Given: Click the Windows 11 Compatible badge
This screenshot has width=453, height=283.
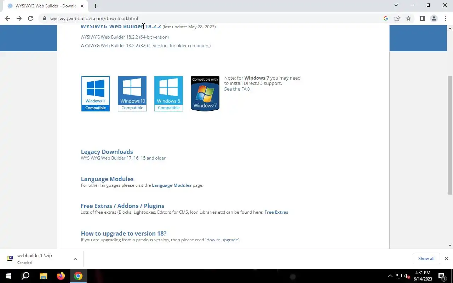Looking at the screenshot, I should click(96, 94).
